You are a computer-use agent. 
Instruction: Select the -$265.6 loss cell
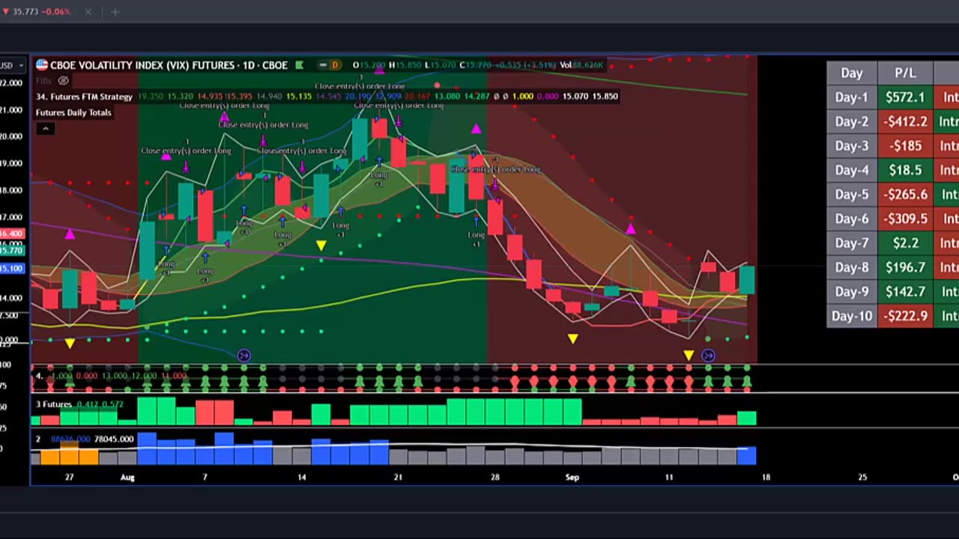point(905,195)
